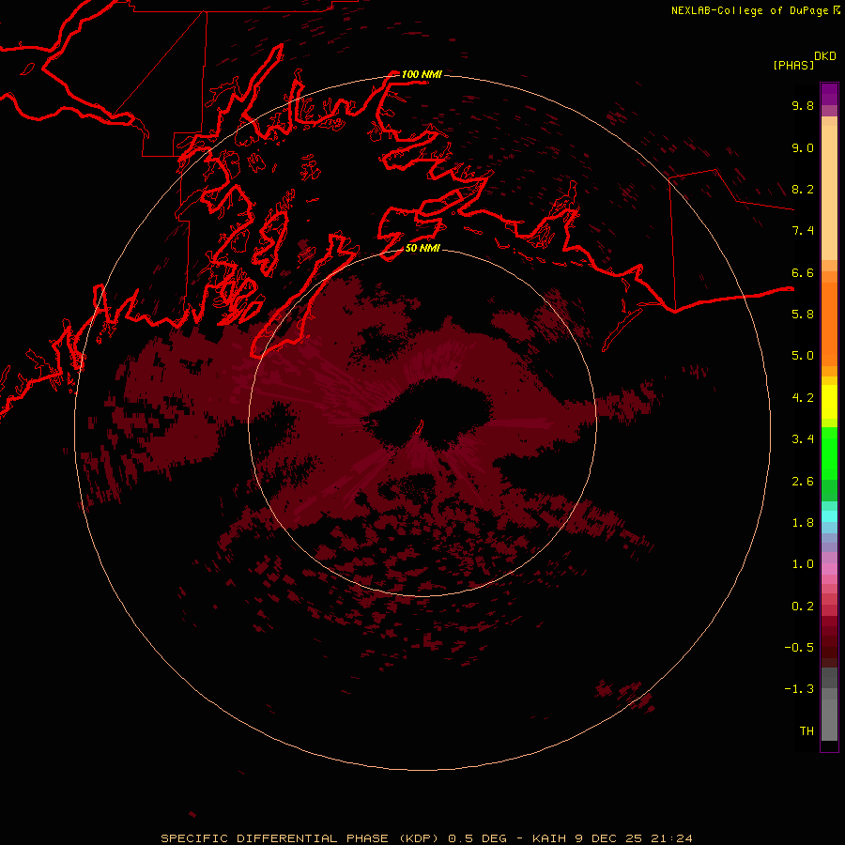Click the purple segment at the top of the color bar

[829, 94]
